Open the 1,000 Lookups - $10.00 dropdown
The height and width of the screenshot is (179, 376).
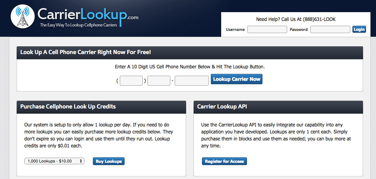click(55, 161)
